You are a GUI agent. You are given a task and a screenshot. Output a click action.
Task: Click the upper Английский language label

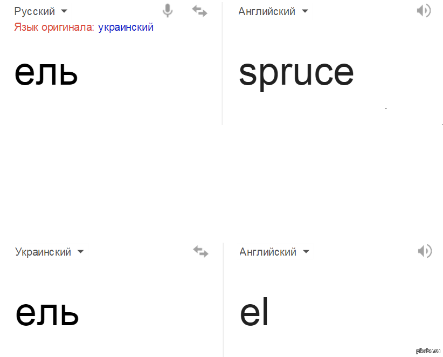[267, 11]
